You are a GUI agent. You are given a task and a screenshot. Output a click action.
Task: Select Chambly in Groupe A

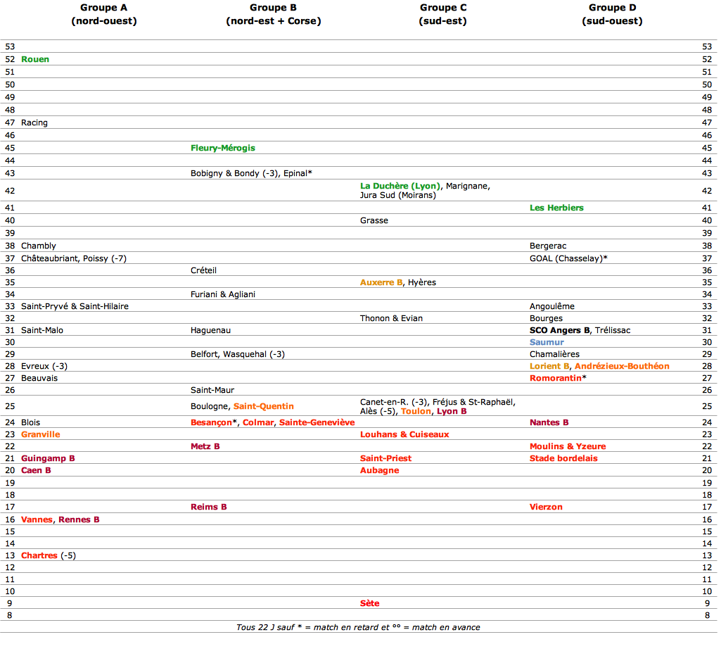tap(39, 246)
